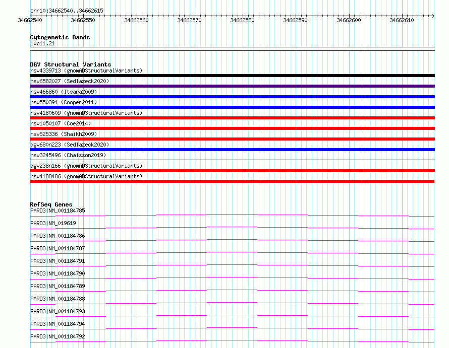Viewport: 449px width, 348px height.
Task: Click ruler position 34662570
Action: [x=189, y=20]
